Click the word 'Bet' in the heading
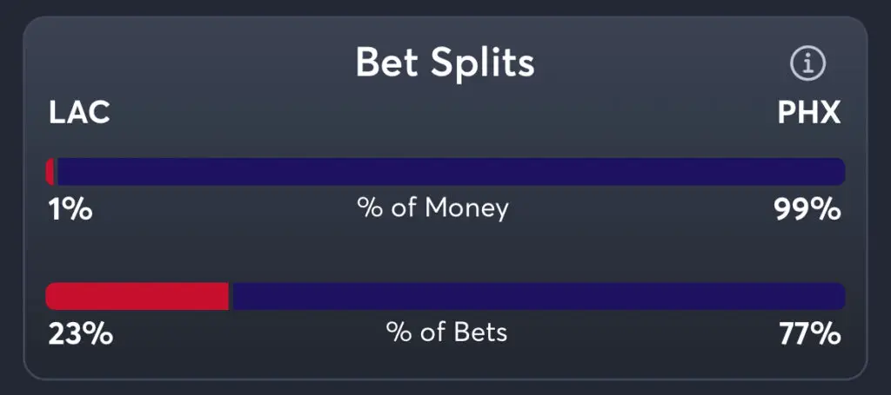Image resolution: width=891 pixels, height=395 pixels. point(386,63)
